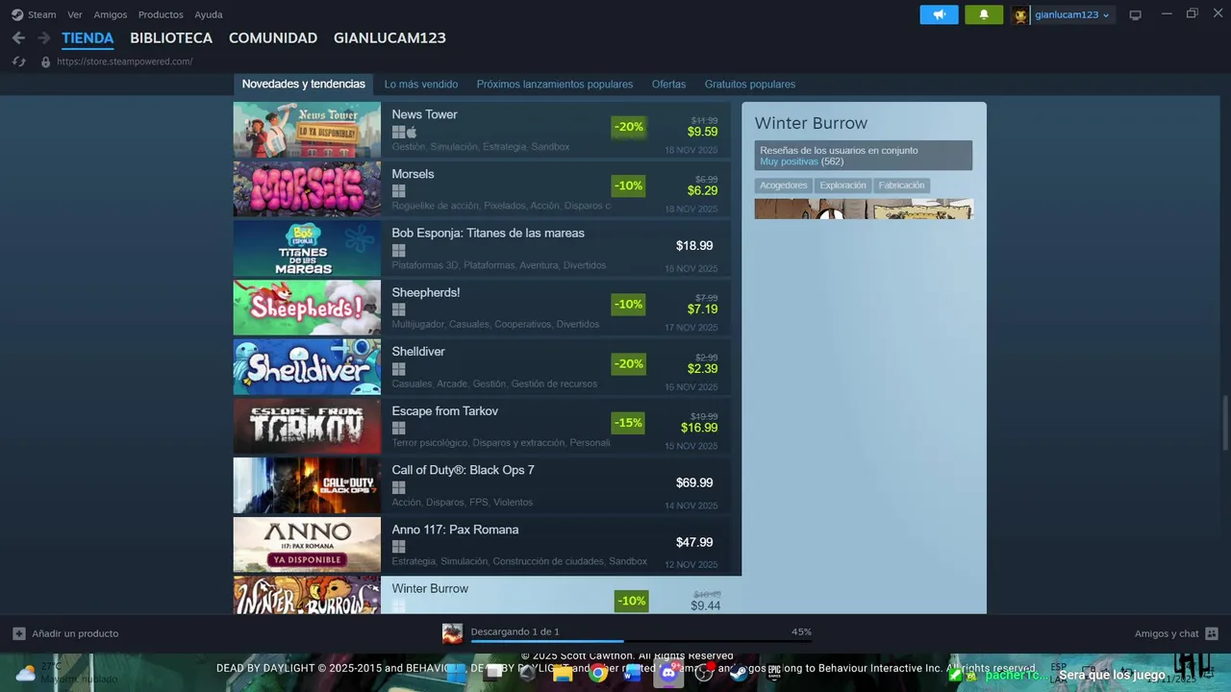
Task: Select the Novedades y tendencias tab
Action: (x=304, y=84)
